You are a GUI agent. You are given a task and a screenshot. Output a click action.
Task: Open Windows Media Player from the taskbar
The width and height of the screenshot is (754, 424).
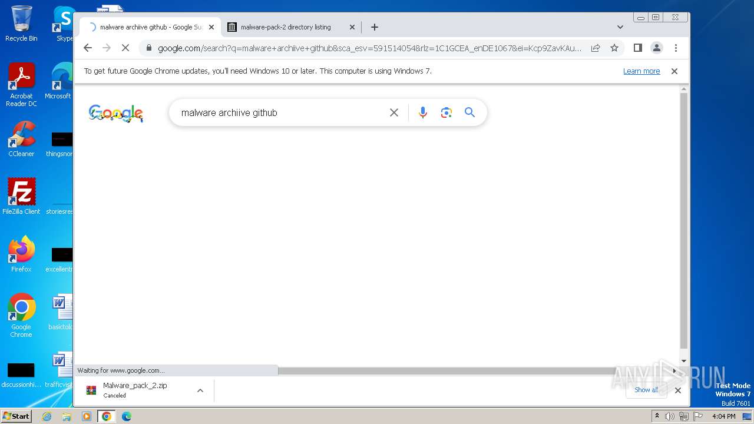[87, 416]
